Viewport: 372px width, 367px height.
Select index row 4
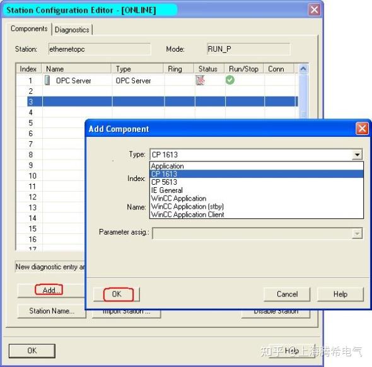click(x=157, y=112)
